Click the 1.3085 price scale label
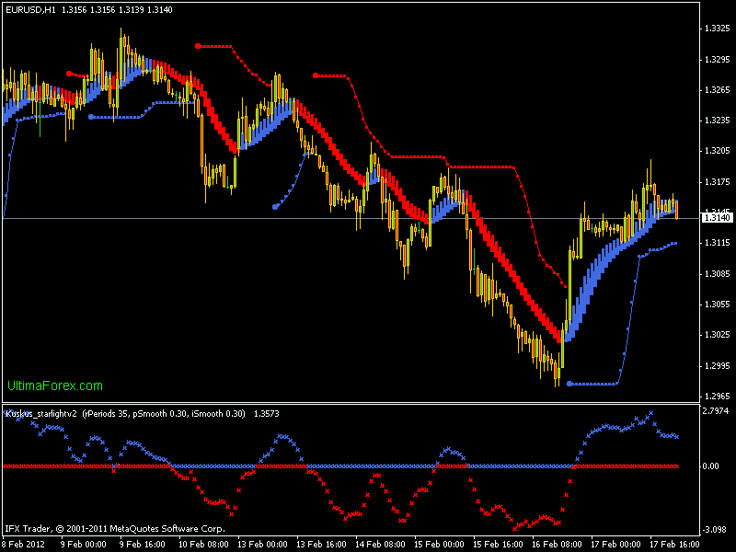 (718, 273)
